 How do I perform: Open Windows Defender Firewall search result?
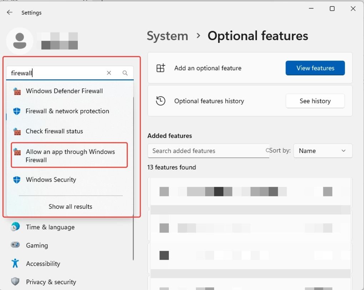tap(70, 91)
